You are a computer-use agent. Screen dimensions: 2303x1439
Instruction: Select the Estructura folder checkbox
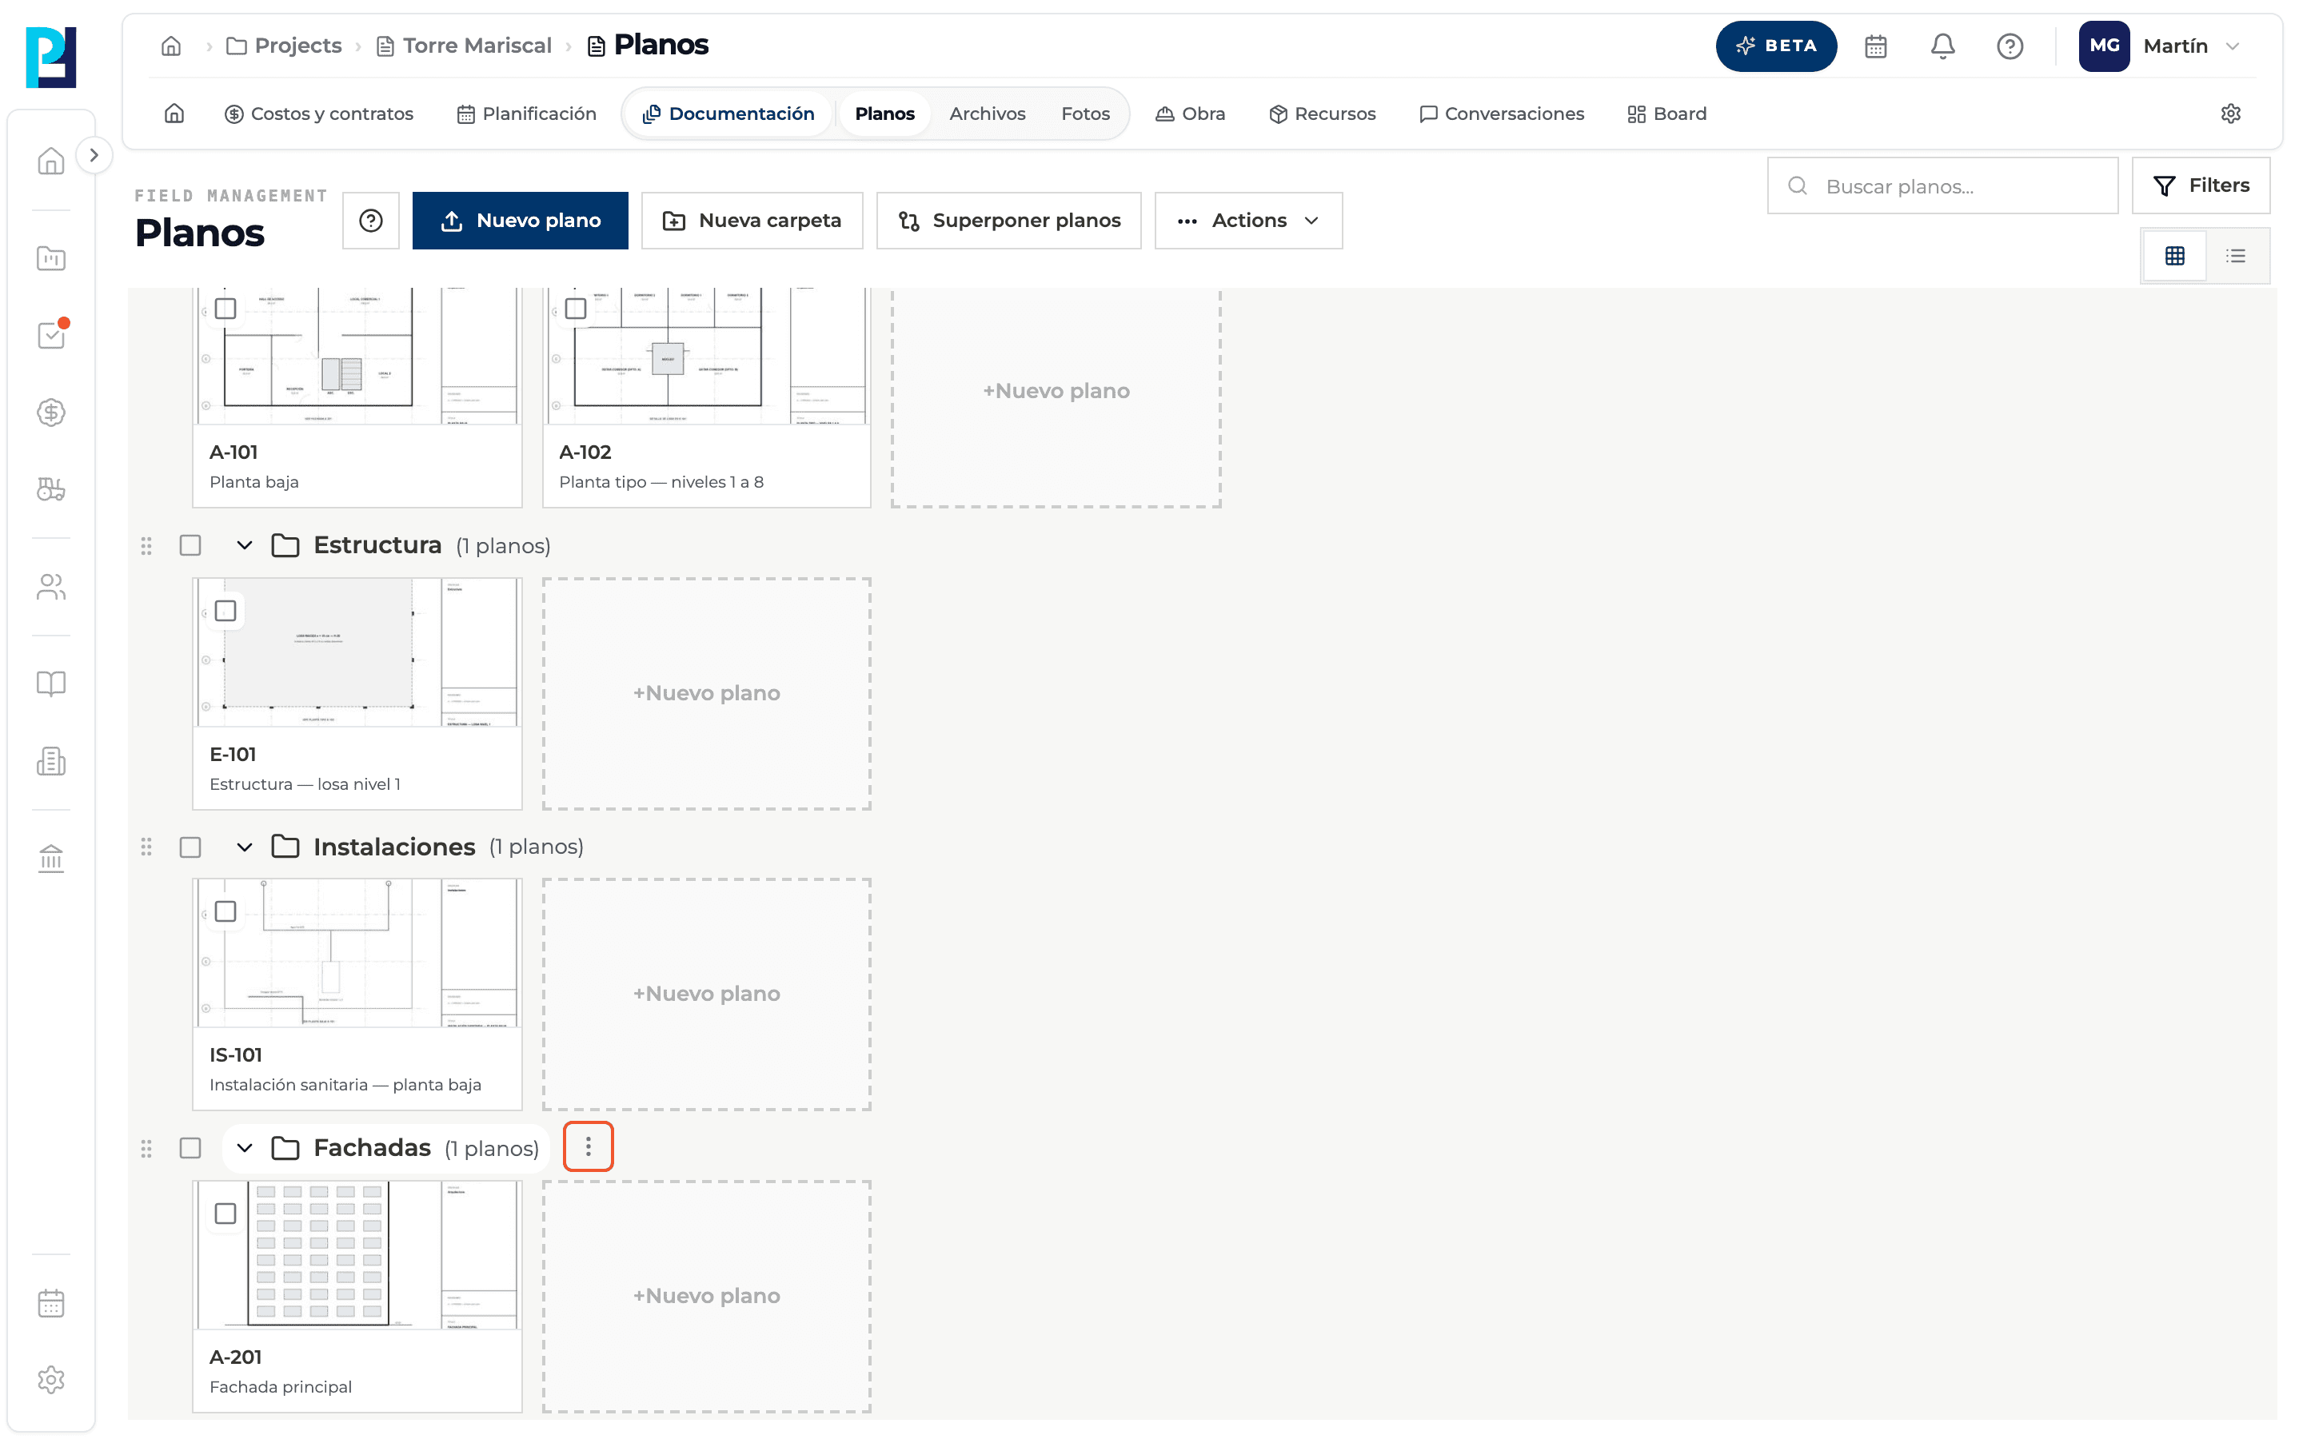pyautogui.click(x=190, y=545)
